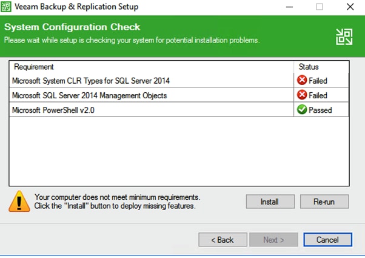This screenshot has width=365, height=258.
Task: Click the Failed status text for Management Objects
Action: (318, 95)
